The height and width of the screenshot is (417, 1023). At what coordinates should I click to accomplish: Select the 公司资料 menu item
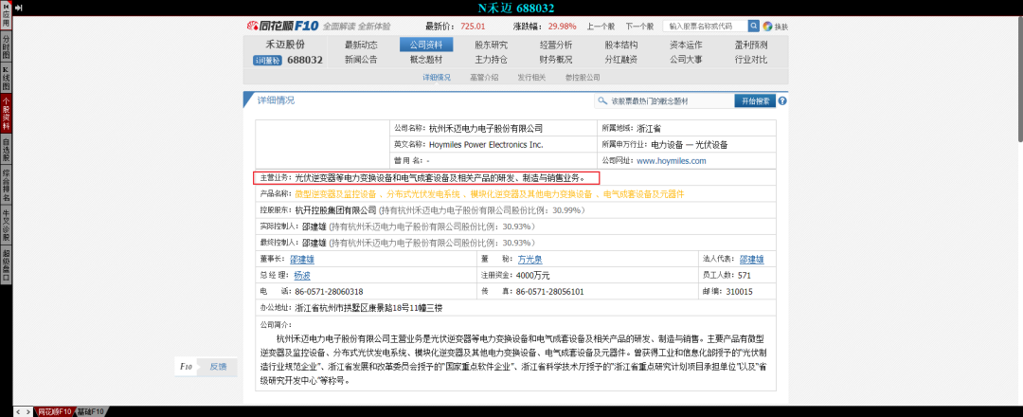tap(426, 45)
